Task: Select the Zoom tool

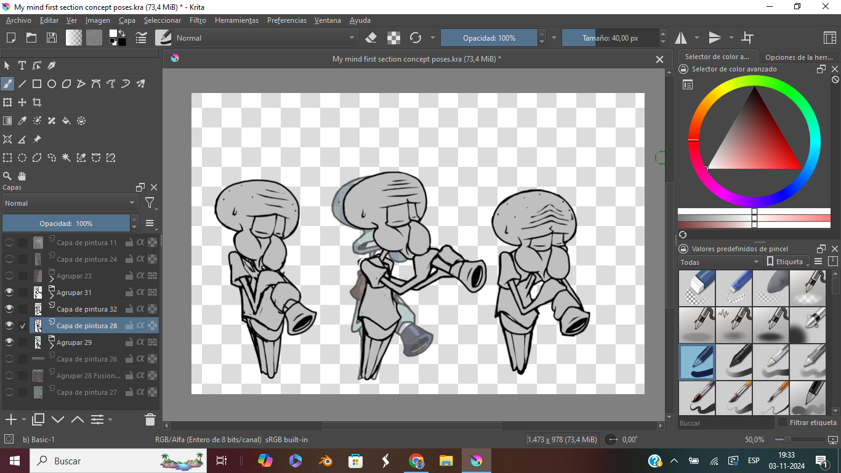Action: (x=7, y=176)
